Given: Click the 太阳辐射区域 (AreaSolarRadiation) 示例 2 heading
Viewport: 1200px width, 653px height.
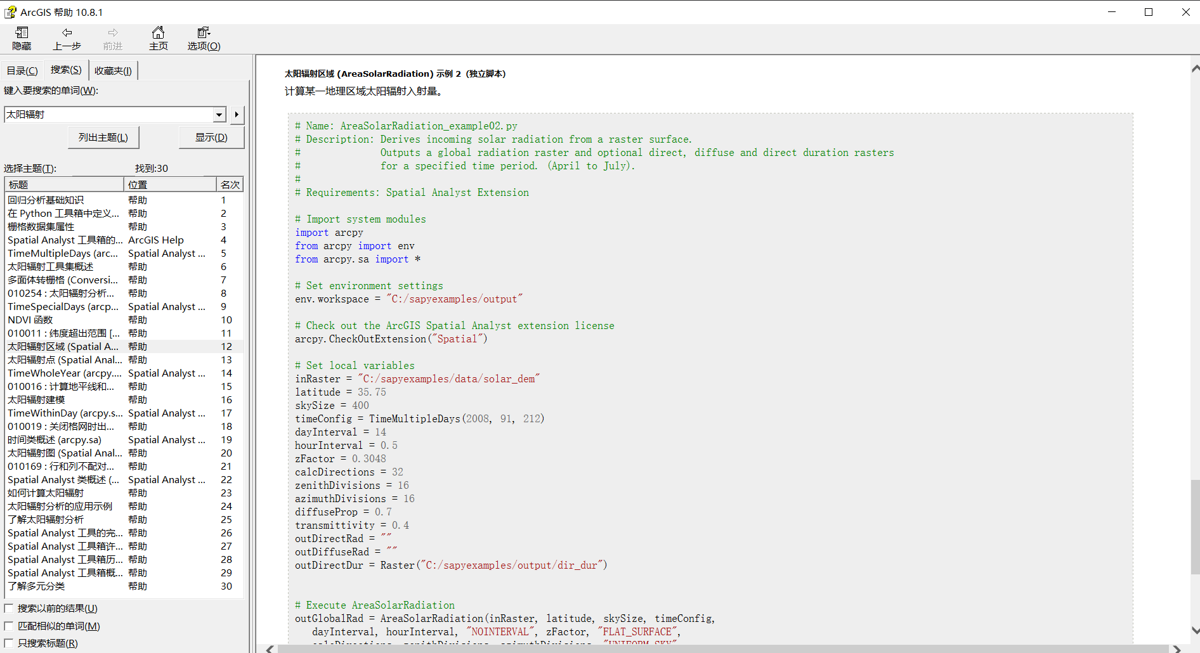Looking at the screenshot, I should tap(395, 74).
